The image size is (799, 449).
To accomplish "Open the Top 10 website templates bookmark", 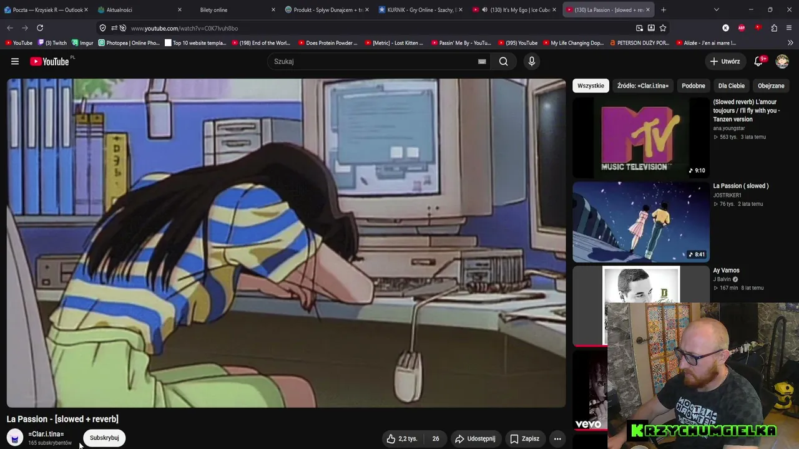I will [x=195, y=43].
